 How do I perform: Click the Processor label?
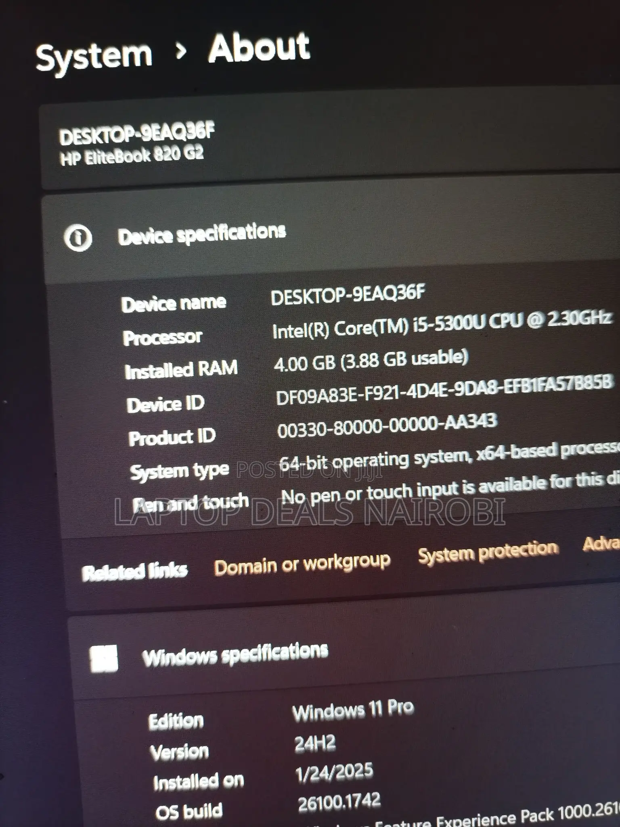[162, 337]
